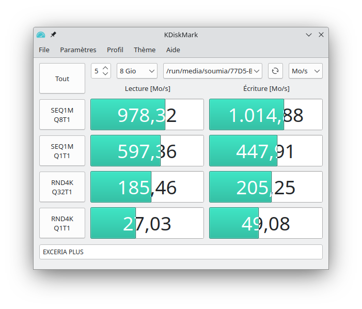Image resolution: width=362 pixels, height=309 pixels.
Task: Decrease the test count stepper down arrow
Action: pyautogui.click(x=105, y=74)
